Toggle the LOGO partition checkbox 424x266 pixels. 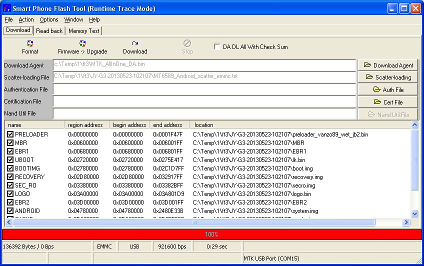[x=10, y=194]
